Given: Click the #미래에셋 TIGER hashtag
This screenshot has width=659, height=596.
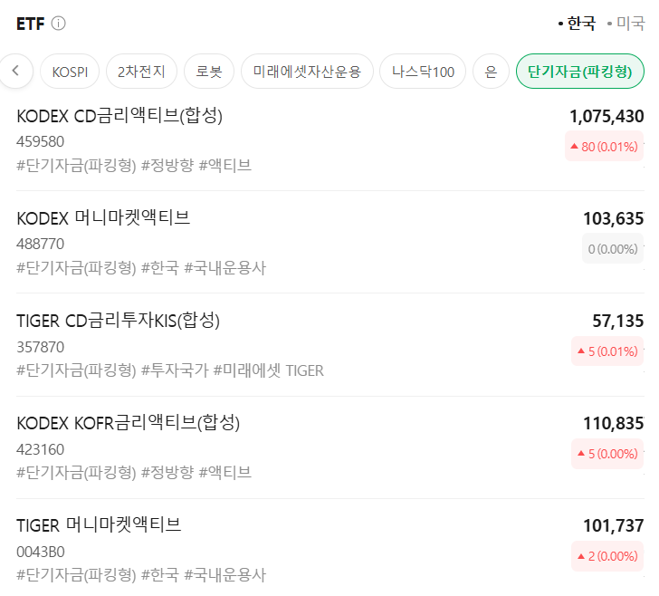Looking at the screenshot, I should point(268,370).
